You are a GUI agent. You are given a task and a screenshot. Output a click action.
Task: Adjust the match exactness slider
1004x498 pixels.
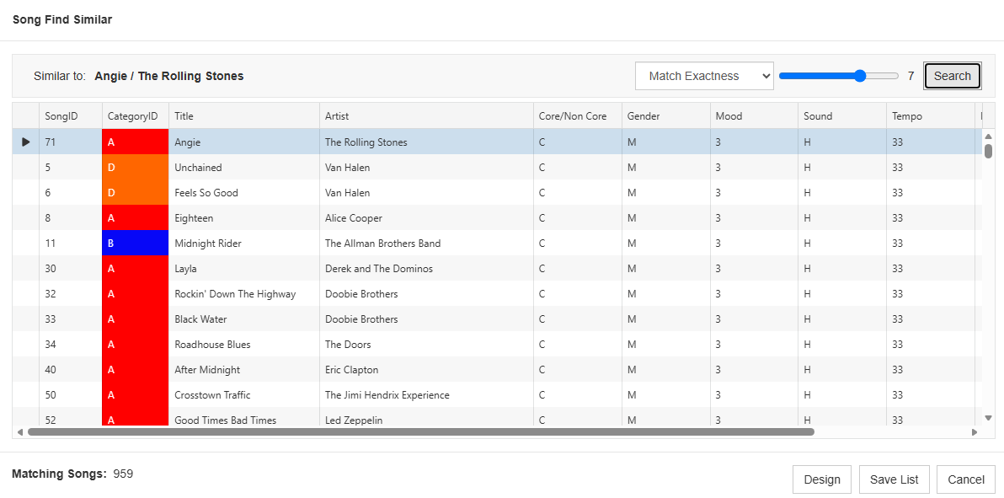(x=839, y=76)
